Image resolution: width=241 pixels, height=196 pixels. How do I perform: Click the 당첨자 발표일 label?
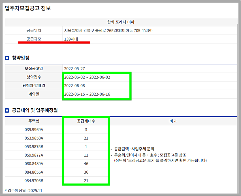tap(34, 85)
